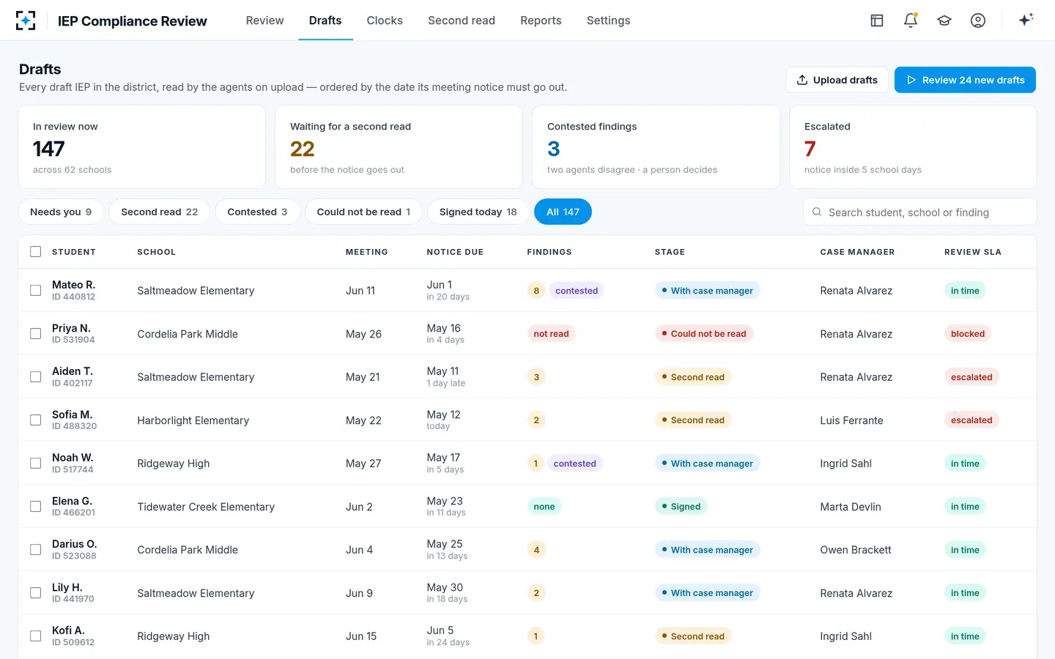Click the Notice Due column header
The height and width of the screenshot is (659, 1055).
click(455, 252)
